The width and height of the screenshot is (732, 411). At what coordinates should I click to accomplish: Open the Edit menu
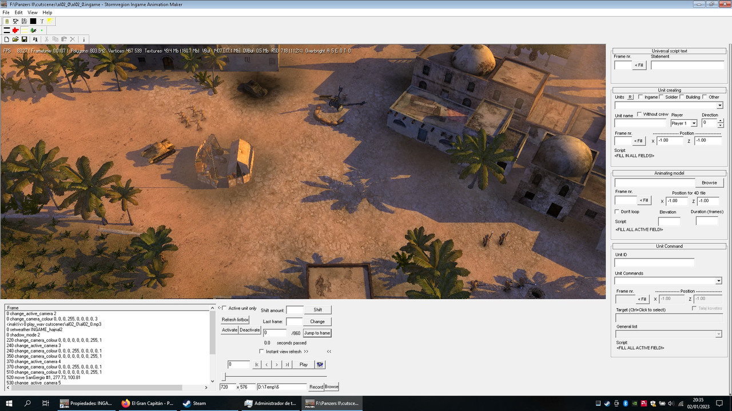pyautogui.click(x=19, y=13)
